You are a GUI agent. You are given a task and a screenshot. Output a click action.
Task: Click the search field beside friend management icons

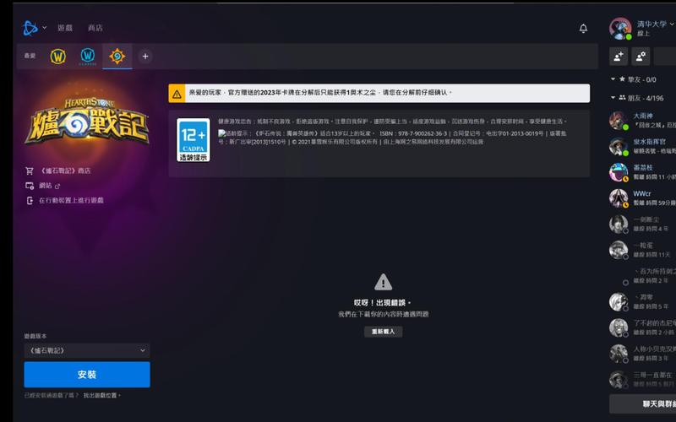(665, 57)
